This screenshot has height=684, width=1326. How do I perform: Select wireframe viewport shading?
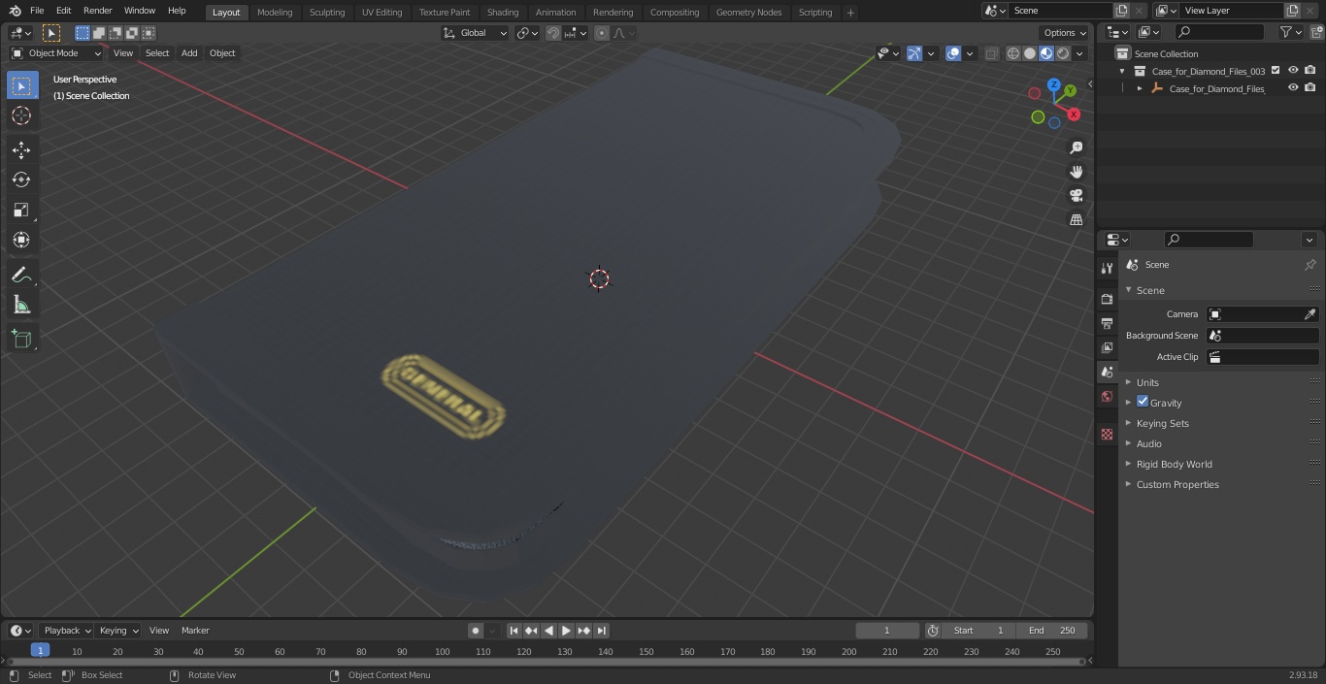[1013, 53]
